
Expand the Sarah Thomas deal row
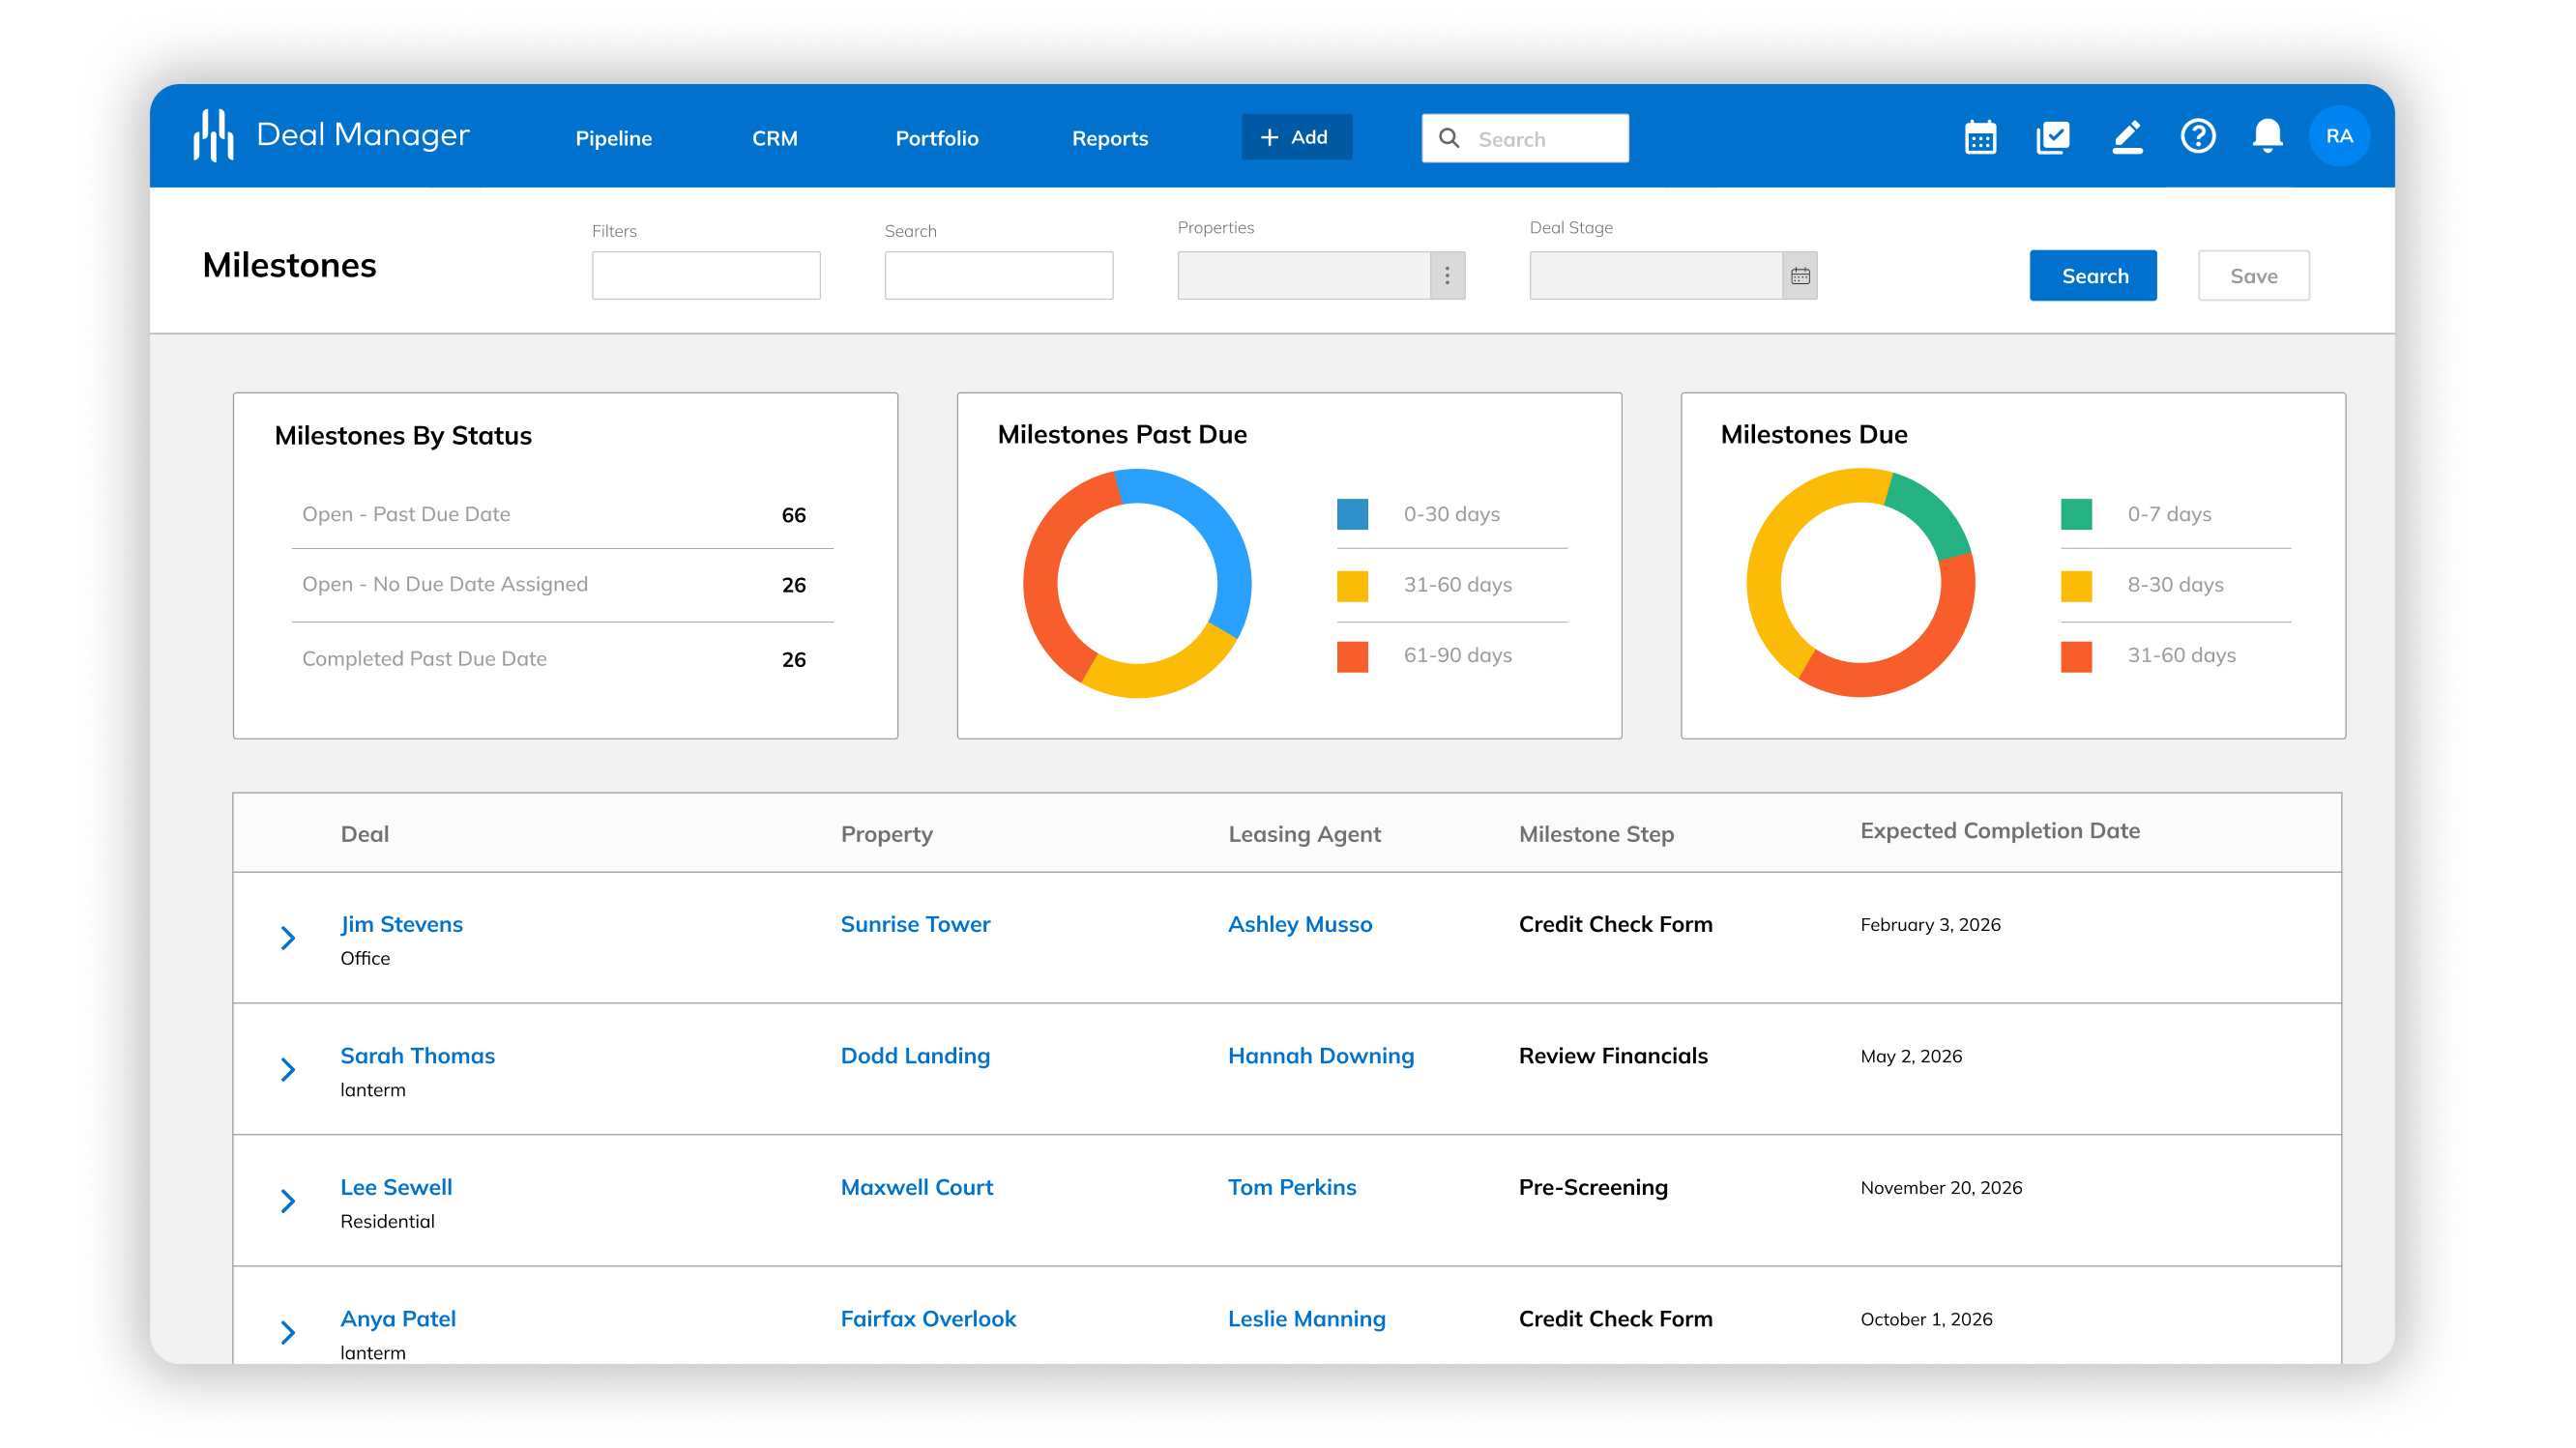point(288,1069)
